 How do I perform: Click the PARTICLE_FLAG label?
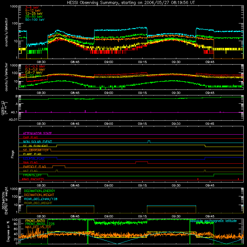pos(35,166)
